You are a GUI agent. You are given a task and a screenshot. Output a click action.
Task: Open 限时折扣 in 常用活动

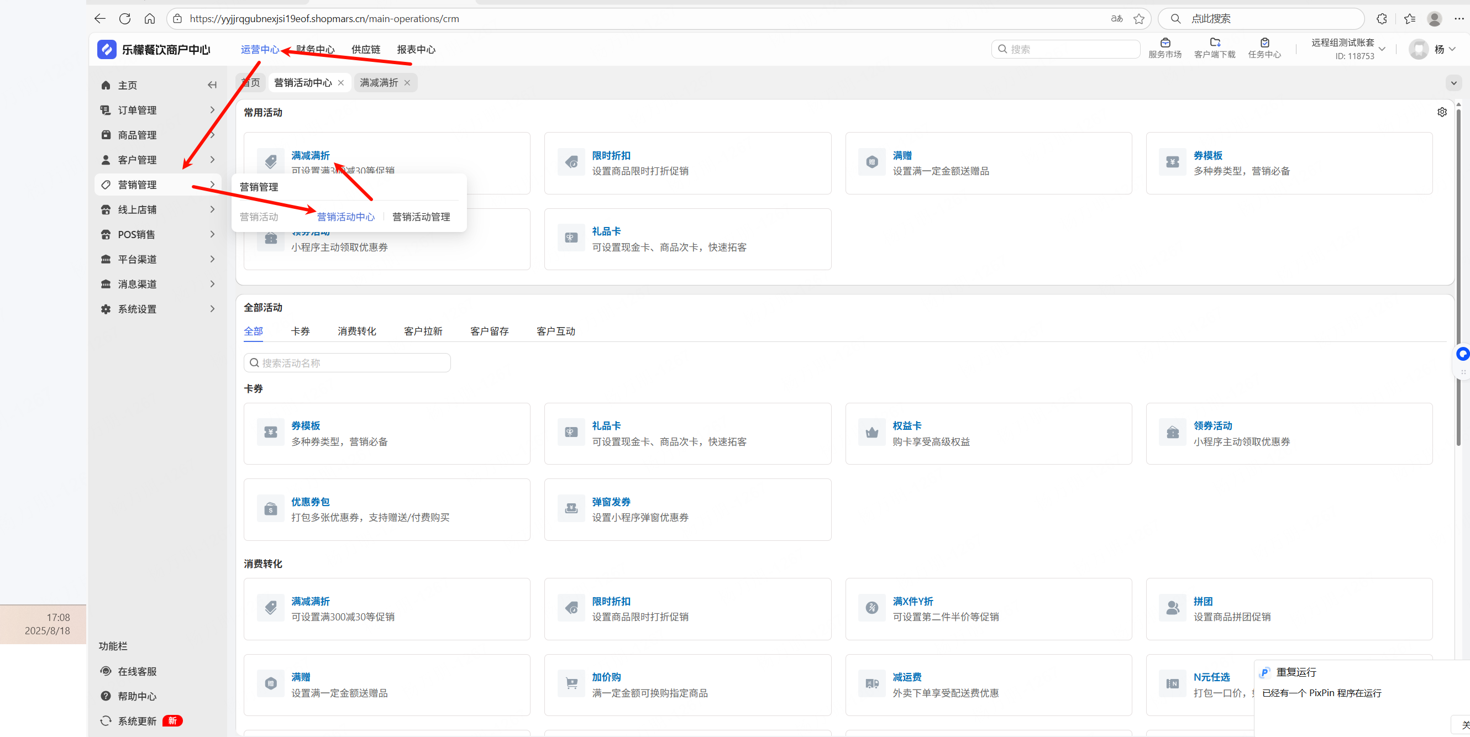[687, 163]
